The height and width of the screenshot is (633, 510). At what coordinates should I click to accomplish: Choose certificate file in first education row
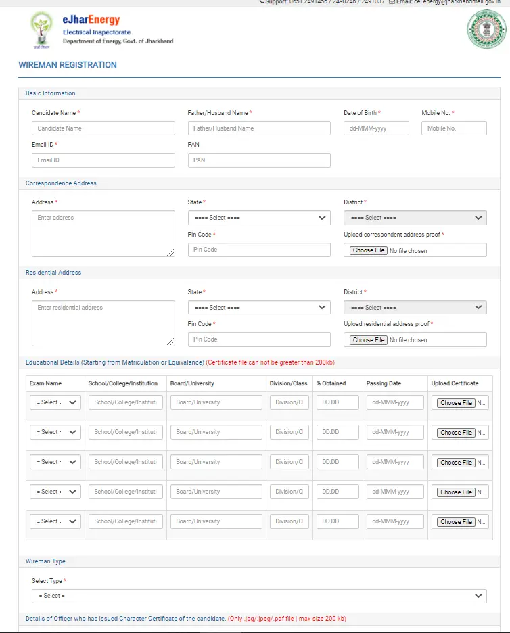point(456,403)
